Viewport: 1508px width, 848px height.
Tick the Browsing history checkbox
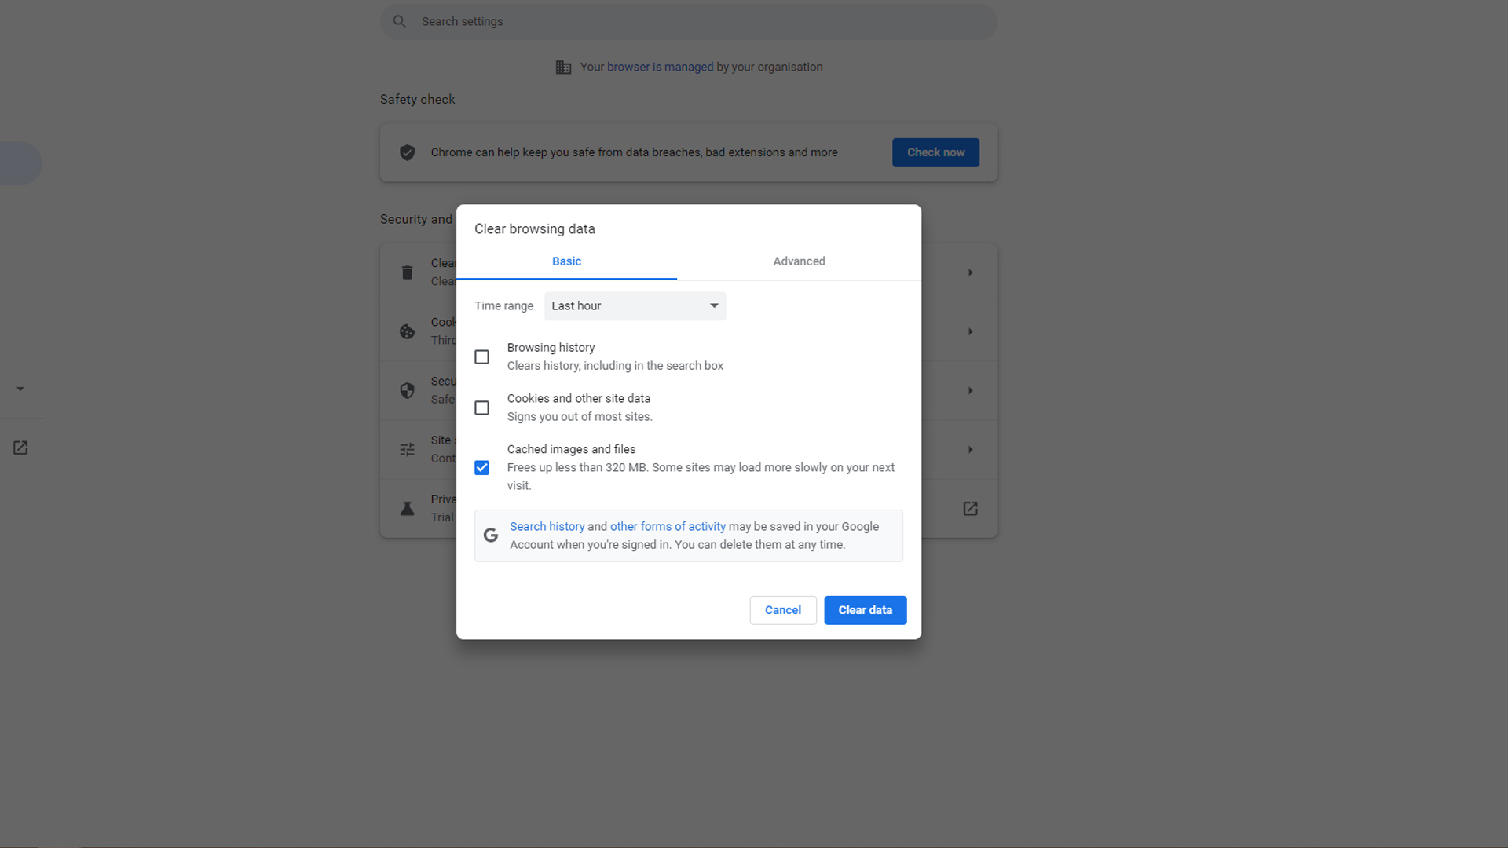(x=481, y=357)
